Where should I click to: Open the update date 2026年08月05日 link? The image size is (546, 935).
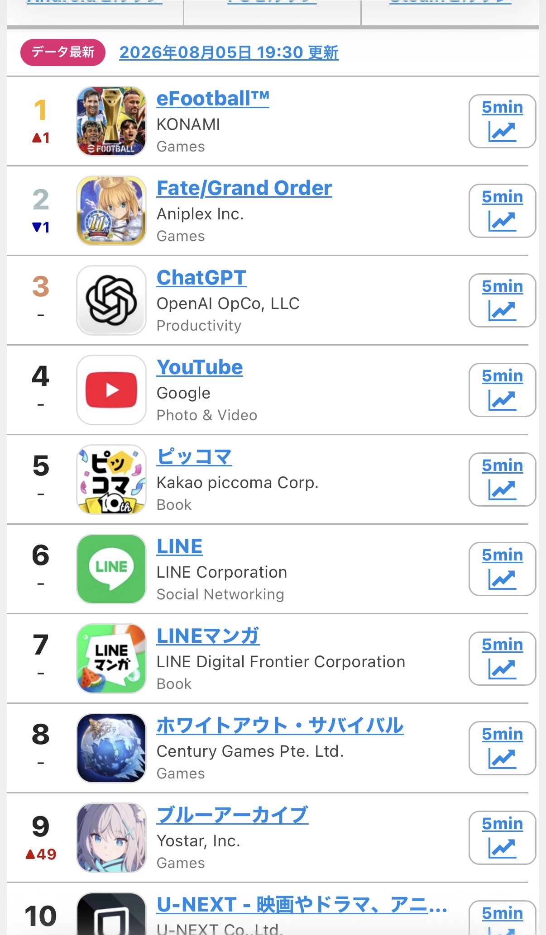click(x=229, y=52)
